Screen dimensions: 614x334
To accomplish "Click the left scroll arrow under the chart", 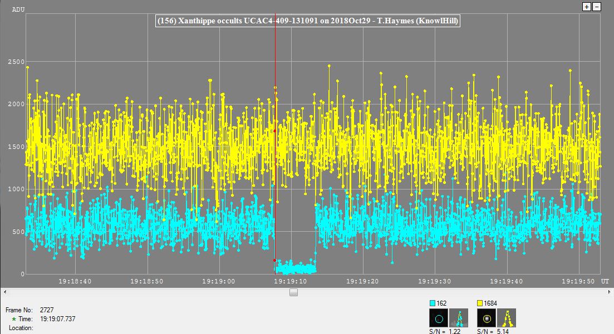I will (x=4, y=292).
